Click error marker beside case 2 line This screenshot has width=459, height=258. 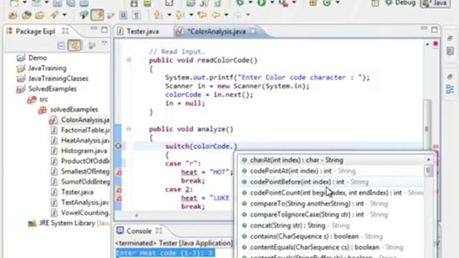pos(119,190)
